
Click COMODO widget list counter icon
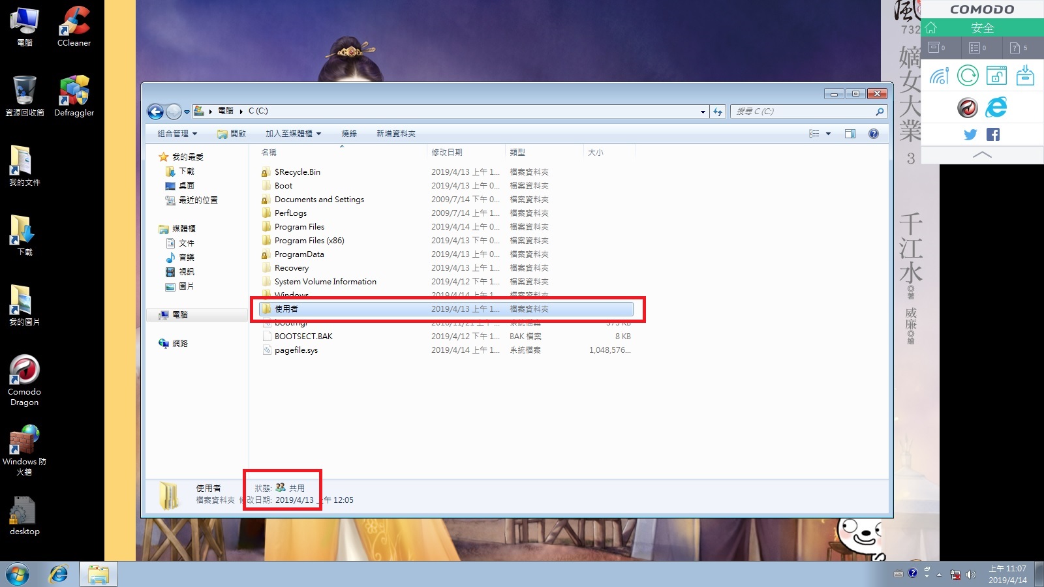[977, 48]
